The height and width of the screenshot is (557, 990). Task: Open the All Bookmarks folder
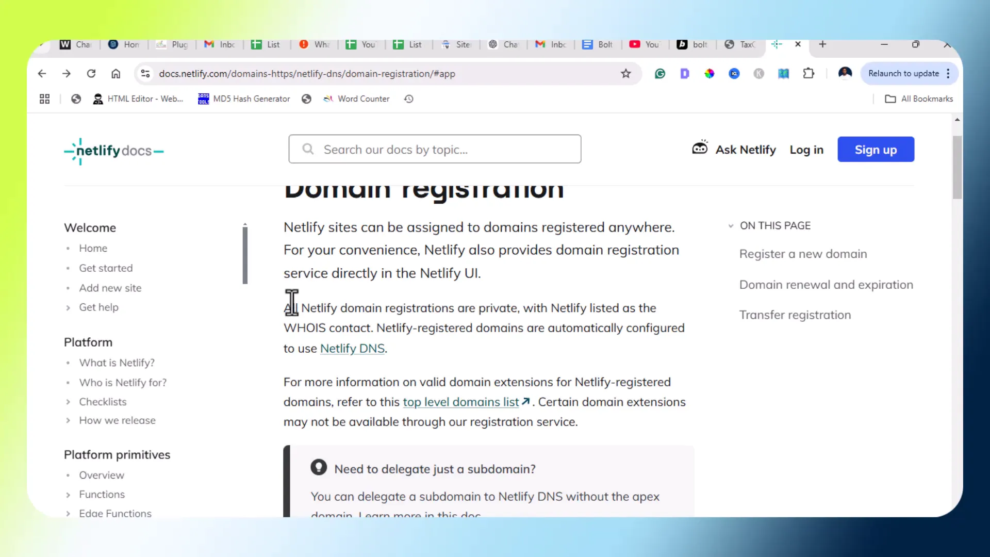click(919, 99)
